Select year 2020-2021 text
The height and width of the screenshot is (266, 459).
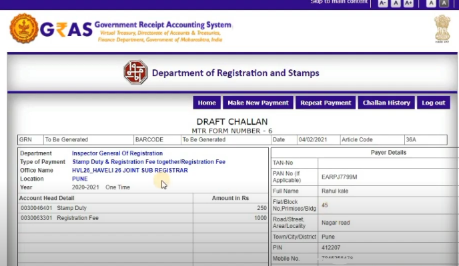(x=85, y=187)
